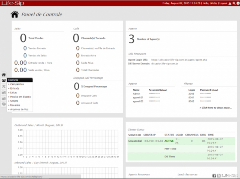240x179 pixels.
Task: Click the Entrada Ativa calls value
Action: pos(78,55)
